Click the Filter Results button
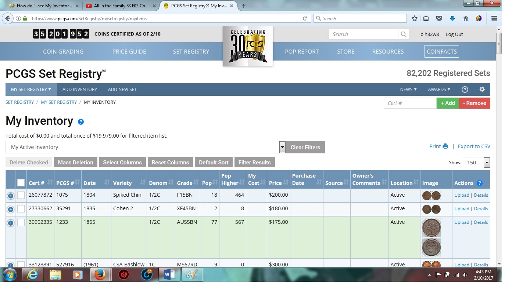 254,162
